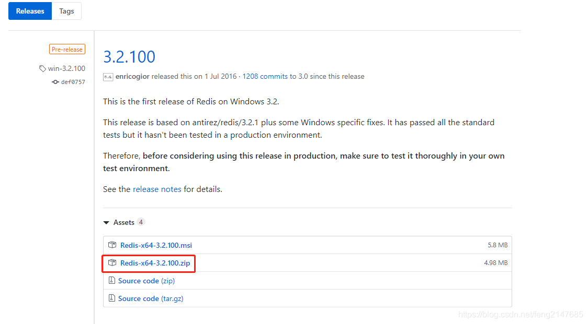The height and width of the screenshot is (324, 588).
Task: Click the '1 Jul 2016' release date
Action: point(221,76)
